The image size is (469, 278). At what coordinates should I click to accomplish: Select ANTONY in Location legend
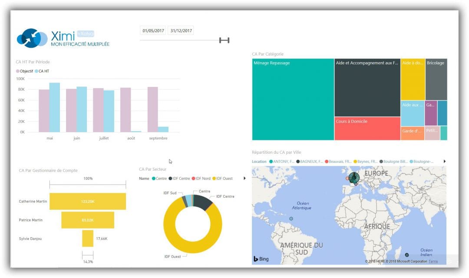281,162
